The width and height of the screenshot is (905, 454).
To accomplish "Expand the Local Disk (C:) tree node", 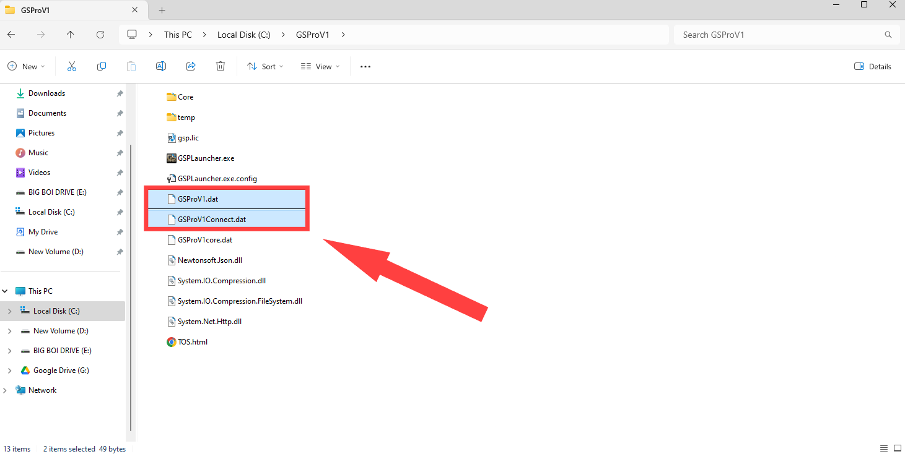I will [x=9, y=311].
